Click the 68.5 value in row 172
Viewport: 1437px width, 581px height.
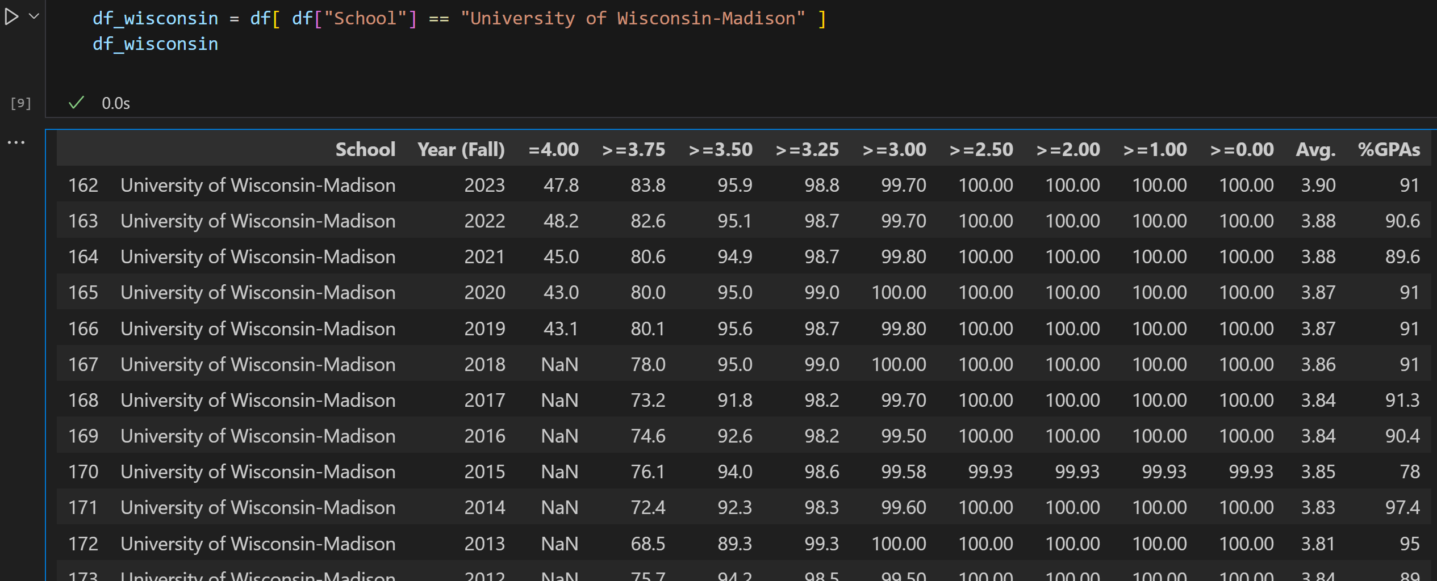[648, 544]
